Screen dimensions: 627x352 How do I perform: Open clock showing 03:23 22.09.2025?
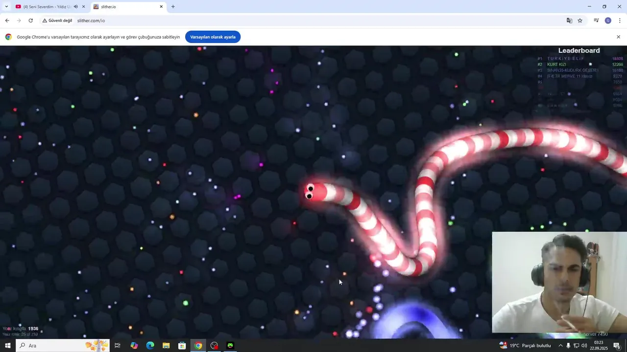tap(599, 346)
